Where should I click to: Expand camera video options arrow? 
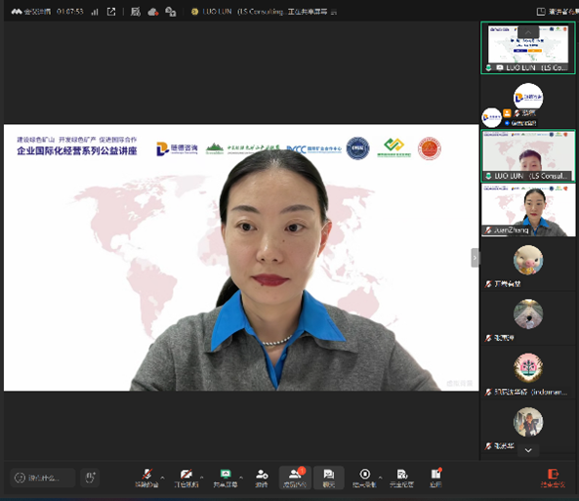tap(201, 478)
